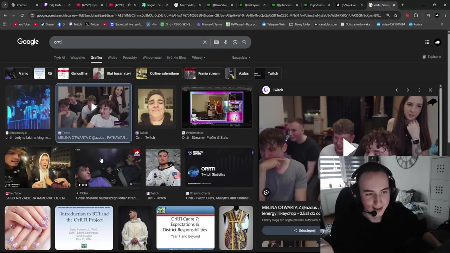View site information icon in address bar
This screenshot has height=253, width=450.
click(x=32, y=15)
